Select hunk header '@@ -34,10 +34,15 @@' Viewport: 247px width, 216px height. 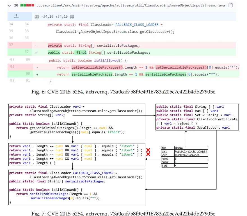click(x=54, y=17)
